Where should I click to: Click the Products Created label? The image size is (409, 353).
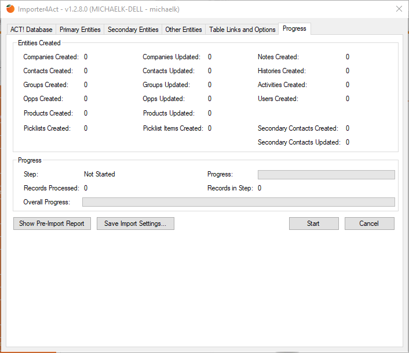pos(48,113)
